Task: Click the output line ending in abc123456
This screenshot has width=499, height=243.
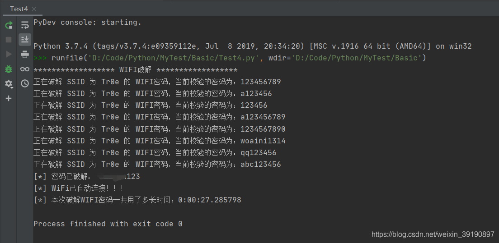Action: click(x=157, y=164)
